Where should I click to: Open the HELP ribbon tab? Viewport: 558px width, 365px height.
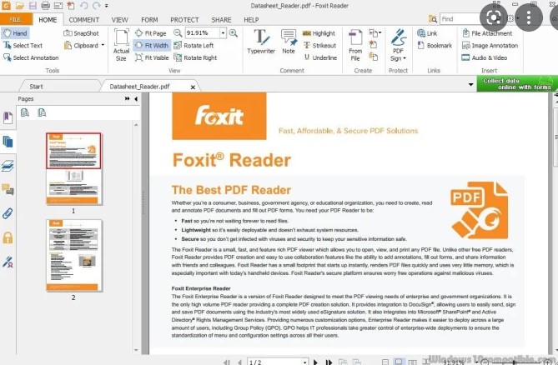coord(251,20)
